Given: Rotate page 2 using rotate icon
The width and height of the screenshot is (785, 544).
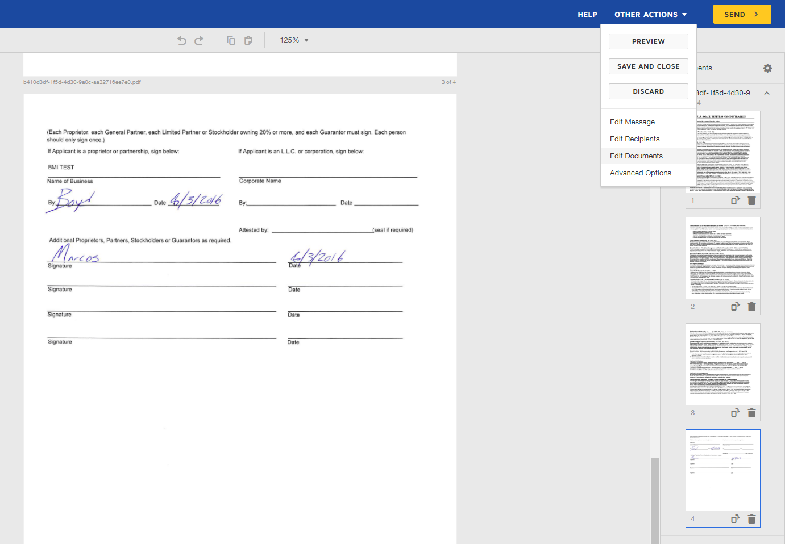Looking at the screenshot, I should tap(735, 307).
